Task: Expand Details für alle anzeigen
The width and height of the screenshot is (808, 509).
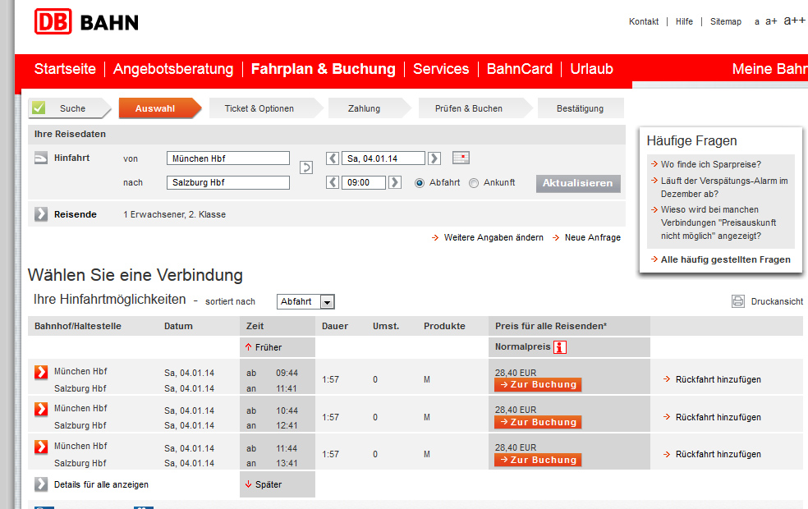Action: click(41, 484)
